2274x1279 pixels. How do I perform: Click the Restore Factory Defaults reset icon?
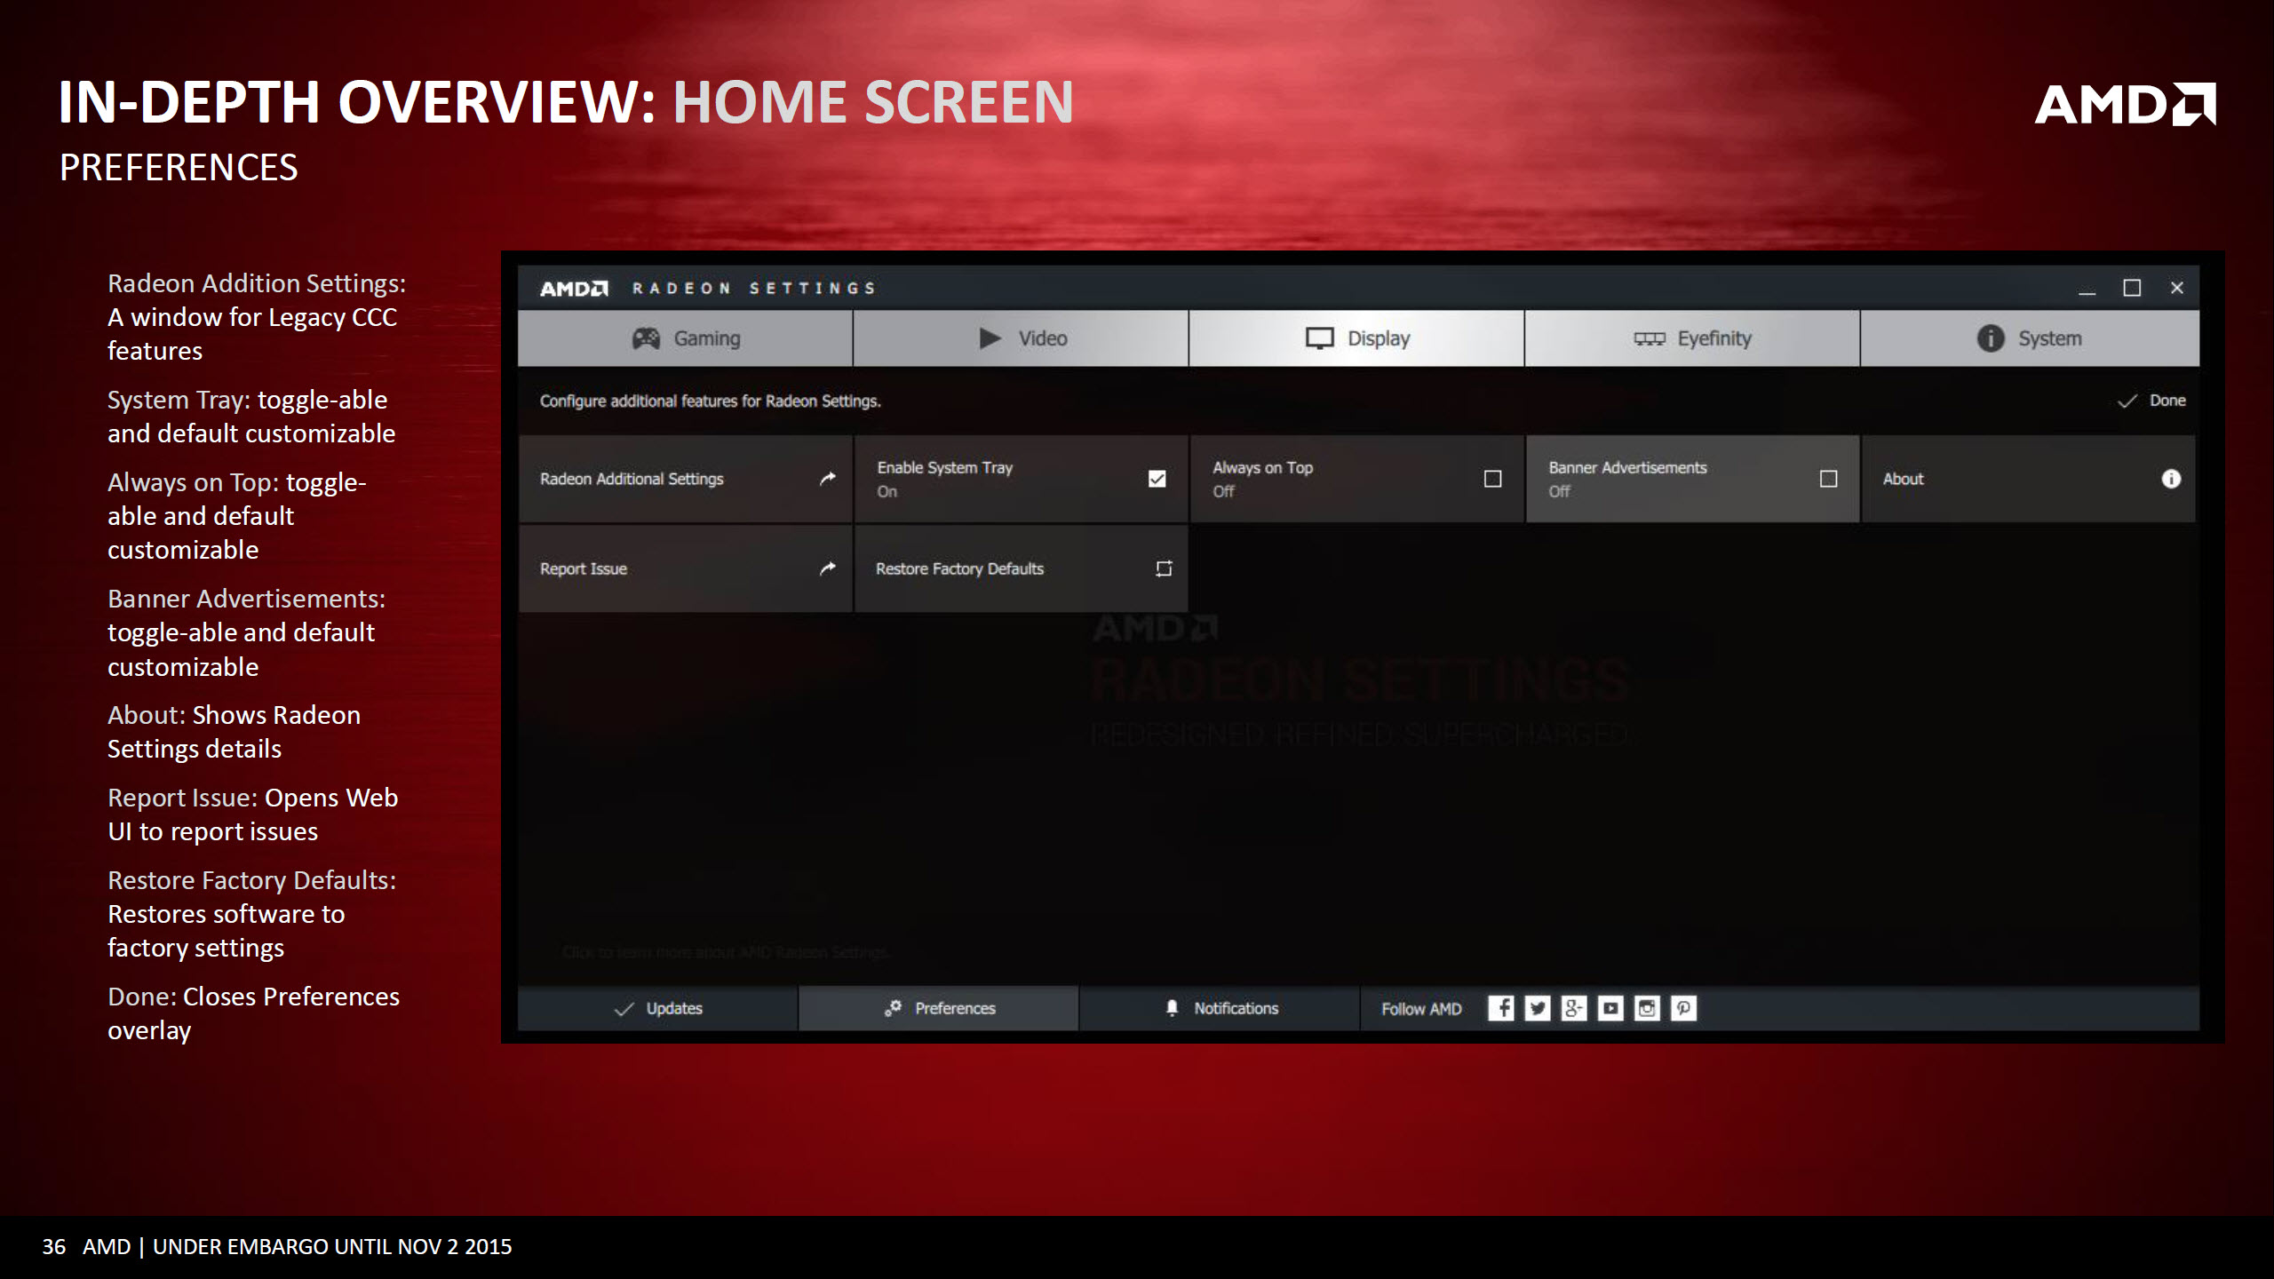pyautogui.click(x=1161, y=568)
